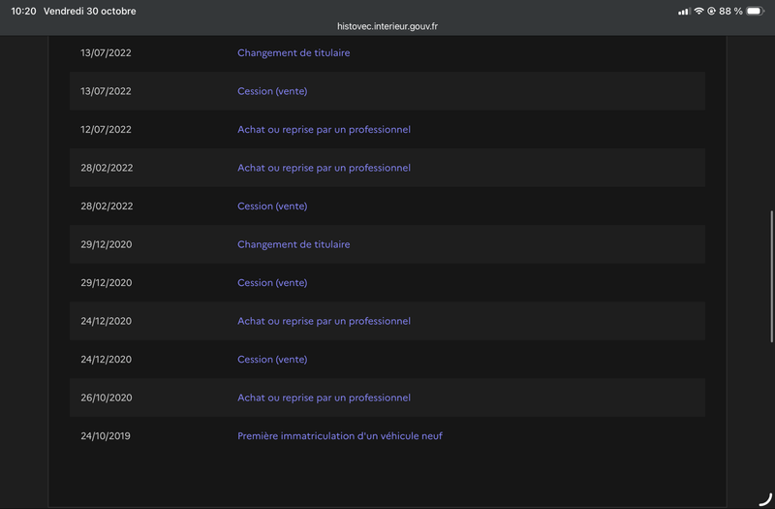The height and width of the screenshot is (509, 775).
Task: Open Première immatriculation d'un véhicule neuf entry
Action: [340, 436]
